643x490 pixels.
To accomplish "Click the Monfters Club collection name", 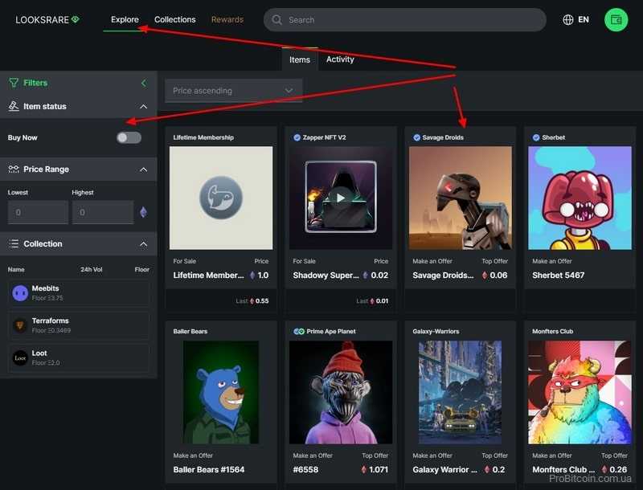I will pyautogui.click(x=552, y=332).
